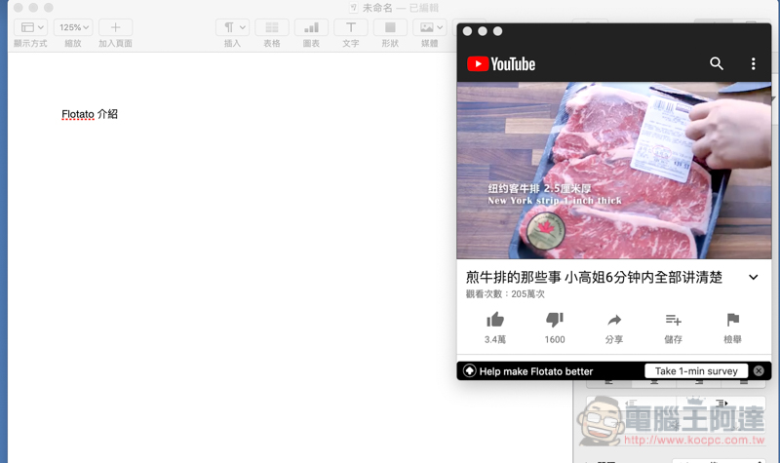The width and height of the screenshot is (780, 463).
Task: Click the Chart toolbar icon in Pages
Action: [x=311, y=27]
